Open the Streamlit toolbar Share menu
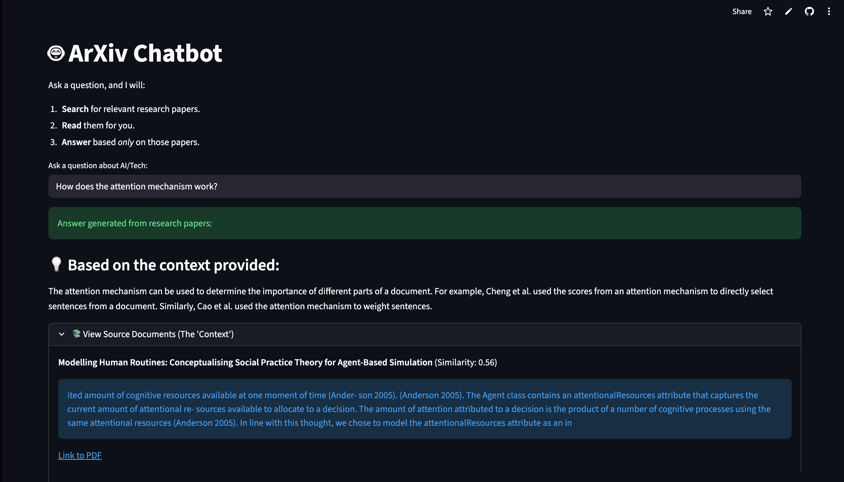The width and height of the screenshot is (844, 482). [742, 12]
